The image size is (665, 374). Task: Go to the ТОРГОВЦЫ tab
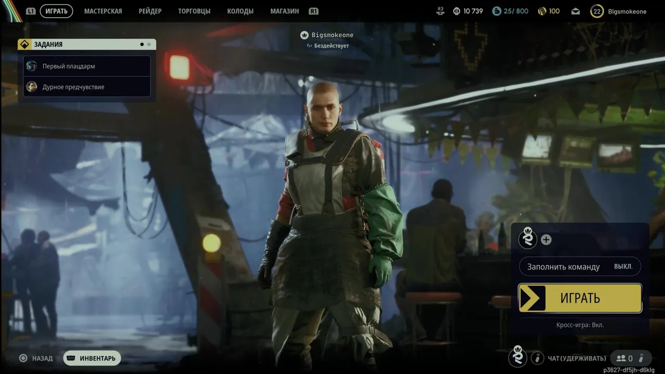coord(194,11)
